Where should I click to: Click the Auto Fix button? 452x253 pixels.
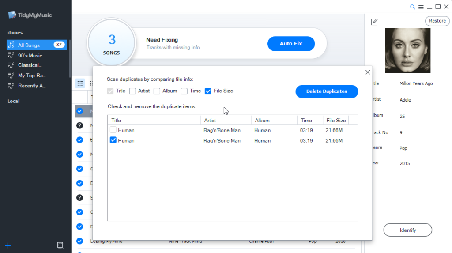pos(291,44)
